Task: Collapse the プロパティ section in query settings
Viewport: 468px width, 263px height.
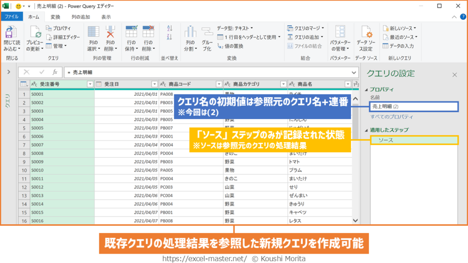Action: click(367, 89)
